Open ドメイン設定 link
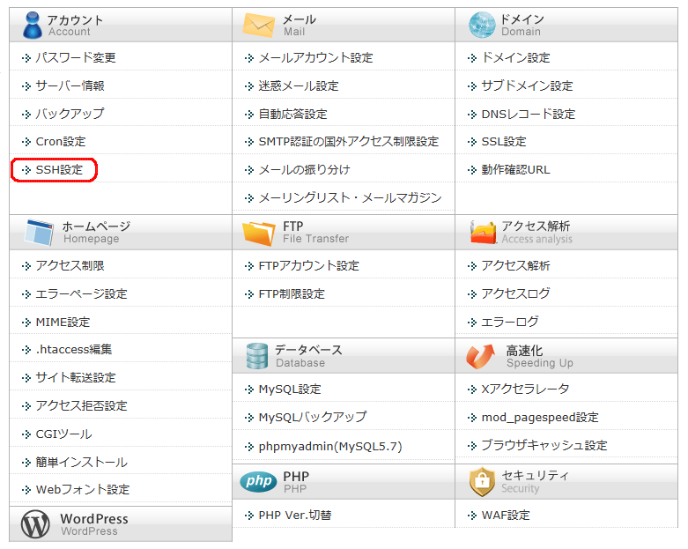Viewport: 688px width, 549px height. pyautogui.click(x=516, y=57)
